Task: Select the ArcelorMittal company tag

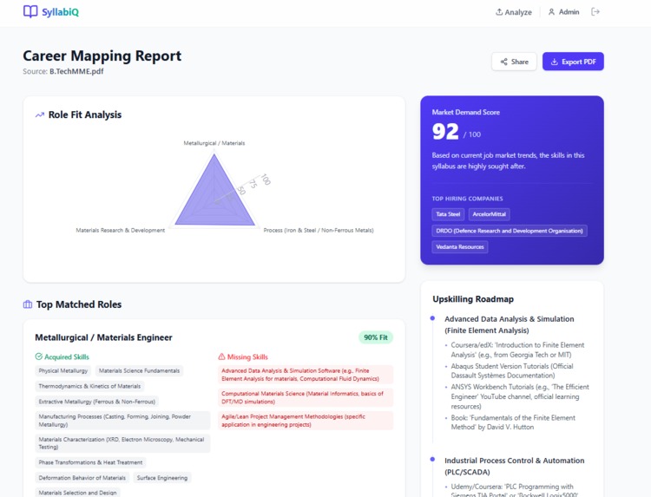Action: (x=489, y=214)
